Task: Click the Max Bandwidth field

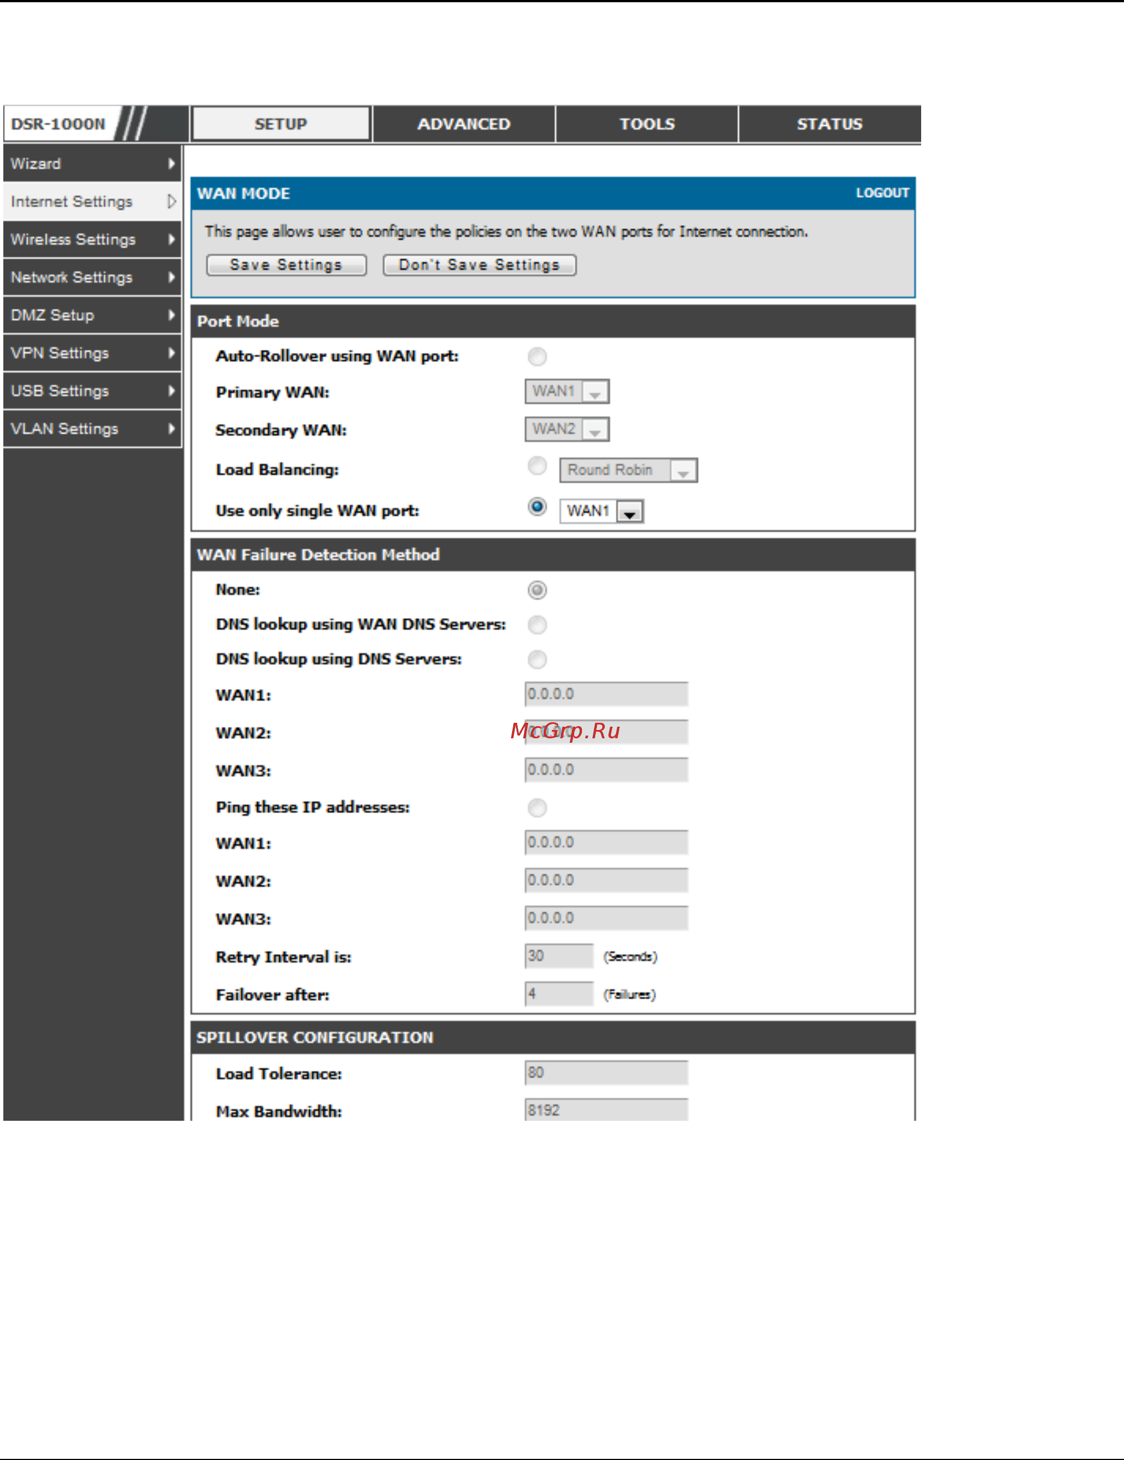Action: pyautogui.click(x=606, y=1110)
